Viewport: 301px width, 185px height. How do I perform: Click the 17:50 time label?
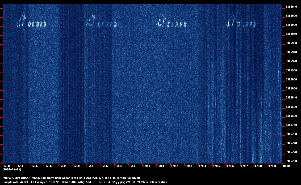coord(147,166)
